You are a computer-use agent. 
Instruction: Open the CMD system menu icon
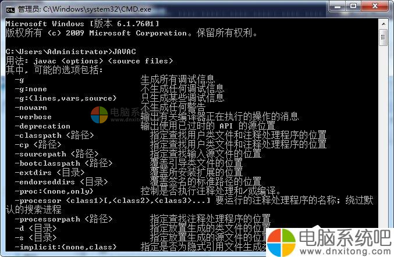coord(10,9)
